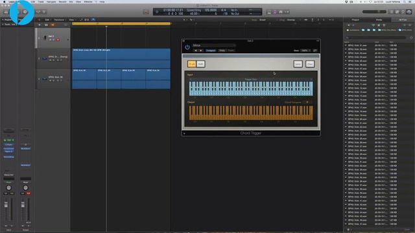Image resolution: width=415 pixels, height=233 pixels.
Task: Switch to the All Files browser tab
Action: coord(403,20)
